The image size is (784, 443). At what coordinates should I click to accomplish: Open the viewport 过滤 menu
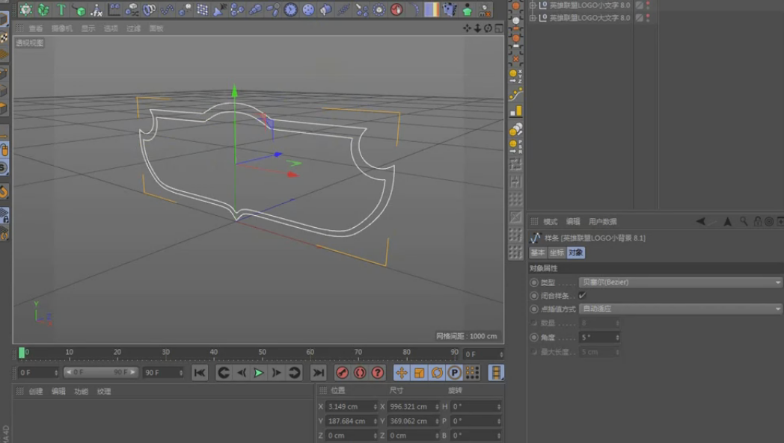coord(133,28)
